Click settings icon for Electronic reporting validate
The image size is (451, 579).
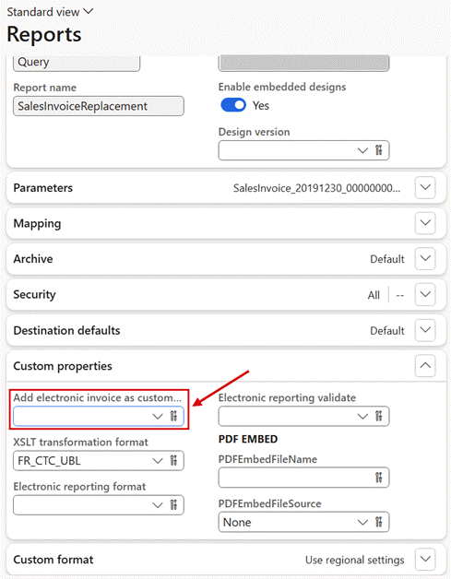coord(379,417)
